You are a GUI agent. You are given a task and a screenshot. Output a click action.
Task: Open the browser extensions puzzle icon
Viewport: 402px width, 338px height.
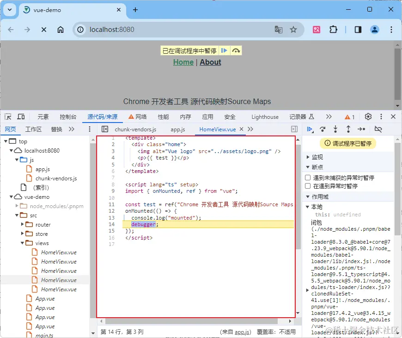[333, 30]
